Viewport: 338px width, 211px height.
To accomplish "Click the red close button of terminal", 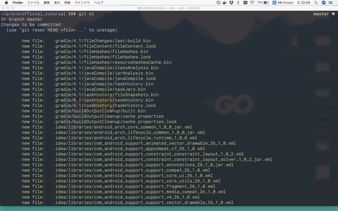I will (x=3, y=8).
